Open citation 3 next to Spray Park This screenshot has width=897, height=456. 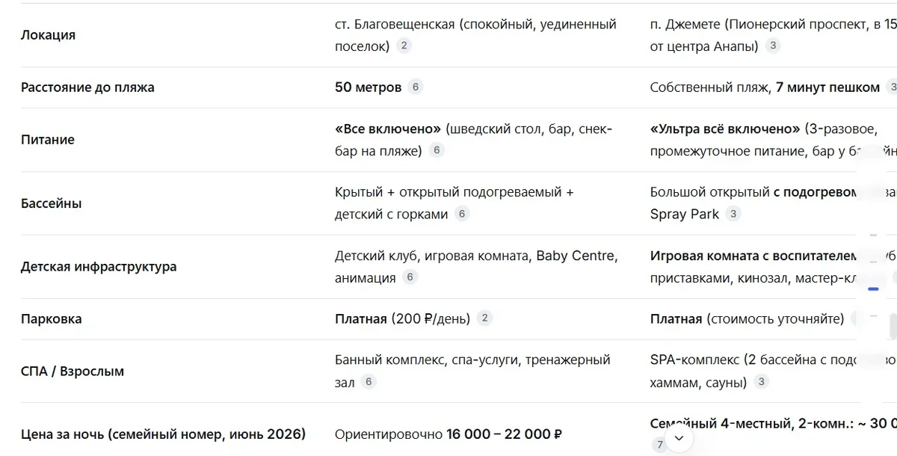point(733,215)
